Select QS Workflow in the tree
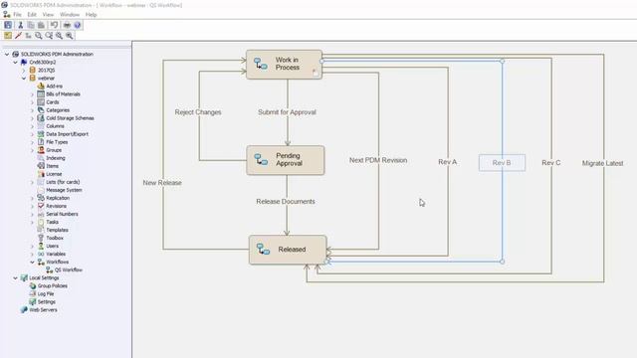The width and height of the screenshot is (637, 358). coord(69,269)
